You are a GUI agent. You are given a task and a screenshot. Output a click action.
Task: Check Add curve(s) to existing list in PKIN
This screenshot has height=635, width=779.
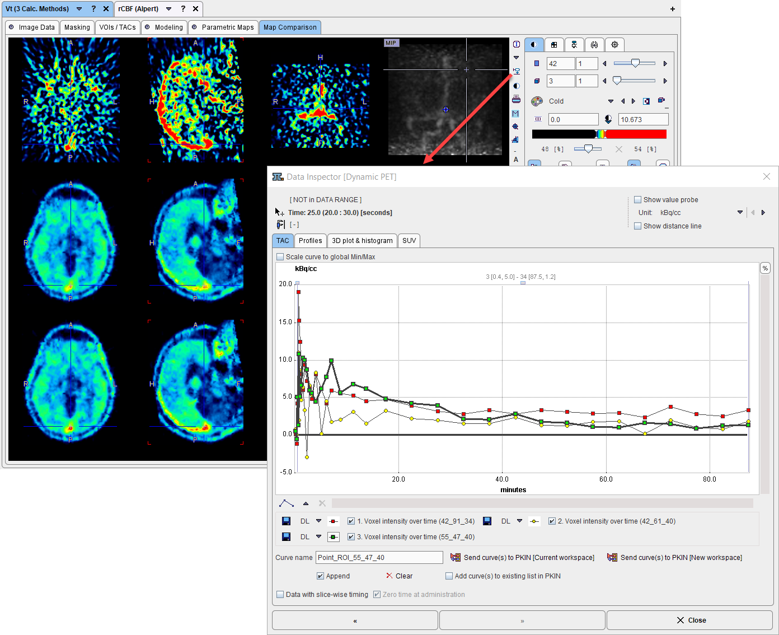point(449,576)
